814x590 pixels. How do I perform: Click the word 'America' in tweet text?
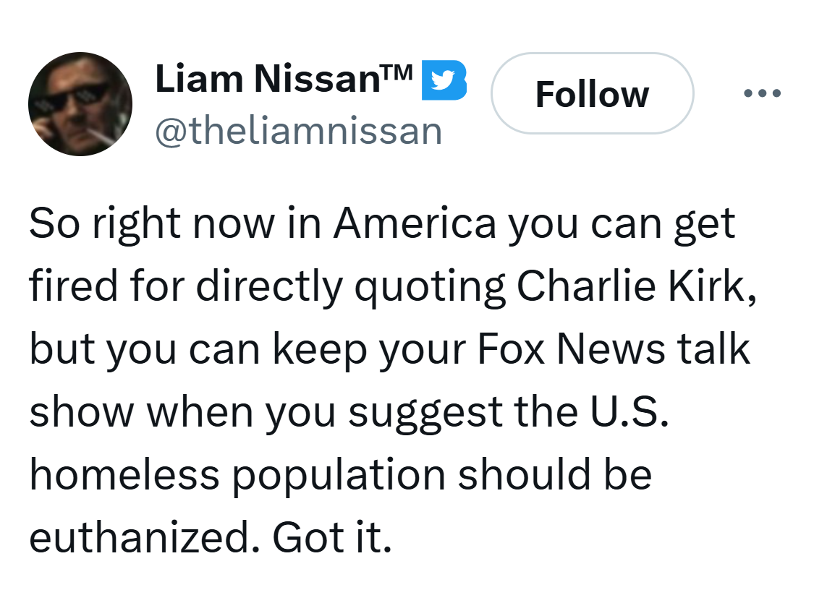[x=415, y=223]
